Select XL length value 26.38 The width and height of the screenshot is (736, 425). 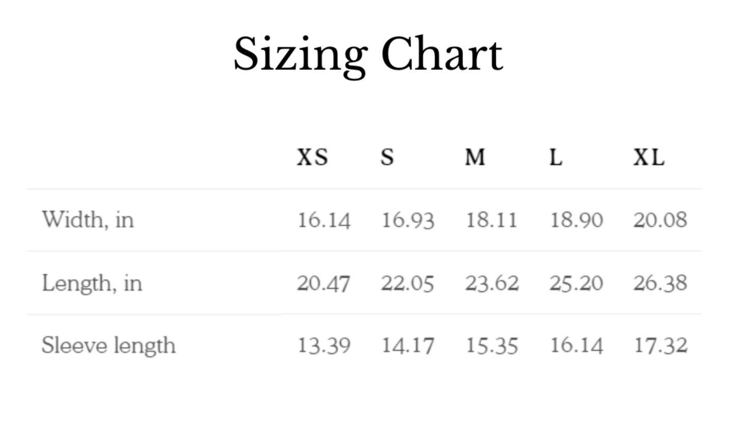pos(660,283)
